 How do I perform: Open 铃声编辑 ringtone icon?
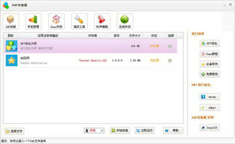(x=102, y=21)
